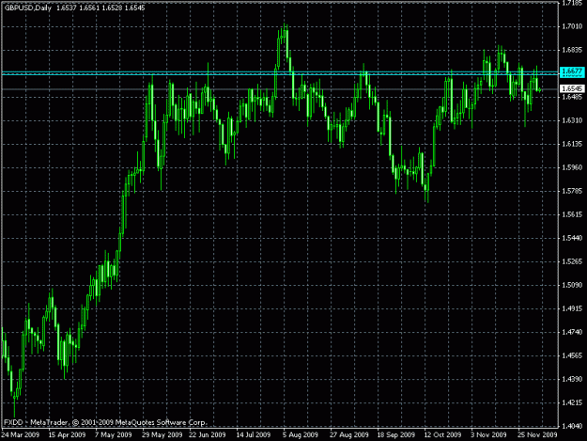
Task: Click the 25 Nov 2009 date label
Action: [x=537, y=435]
